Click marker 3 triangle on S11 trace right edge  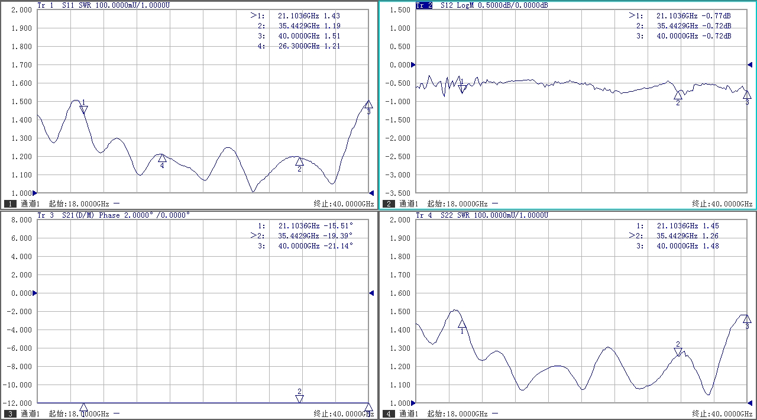click(x=368, y=105)
